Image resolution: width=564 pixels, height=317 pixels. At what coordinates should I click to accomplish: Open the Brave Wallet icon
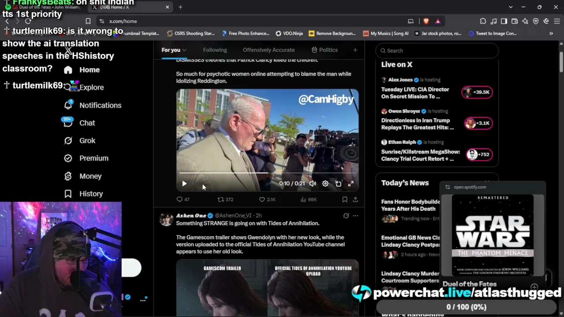click(x=515, y=21)
